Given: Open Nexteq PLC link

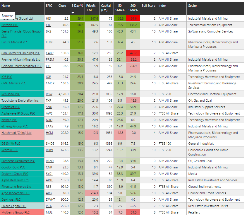Looking at the screenshot, I should click(9, 120).
